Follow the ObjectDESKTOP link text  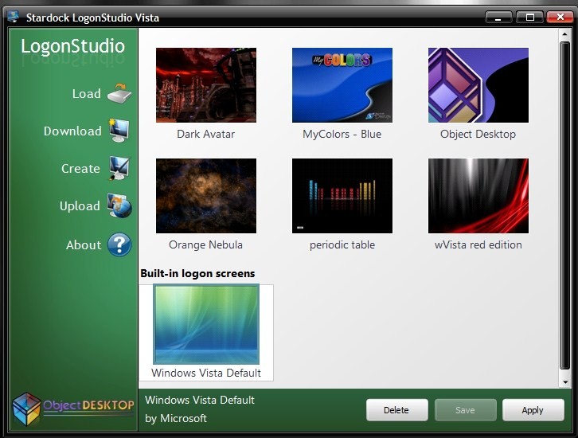[88, 405]
